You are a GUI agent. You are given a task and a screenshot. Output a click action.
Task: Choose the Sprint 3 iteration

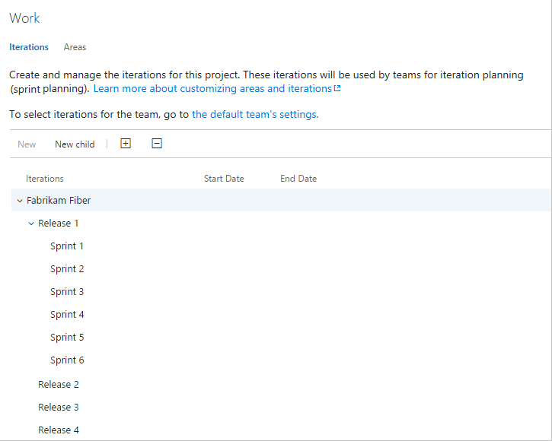click(x=67, y=292)
